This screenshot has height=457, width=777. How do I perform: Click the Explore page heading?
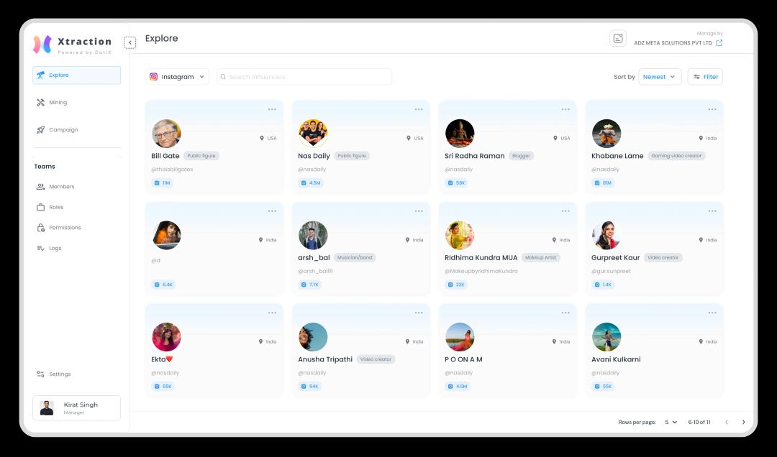coord(162,38)
